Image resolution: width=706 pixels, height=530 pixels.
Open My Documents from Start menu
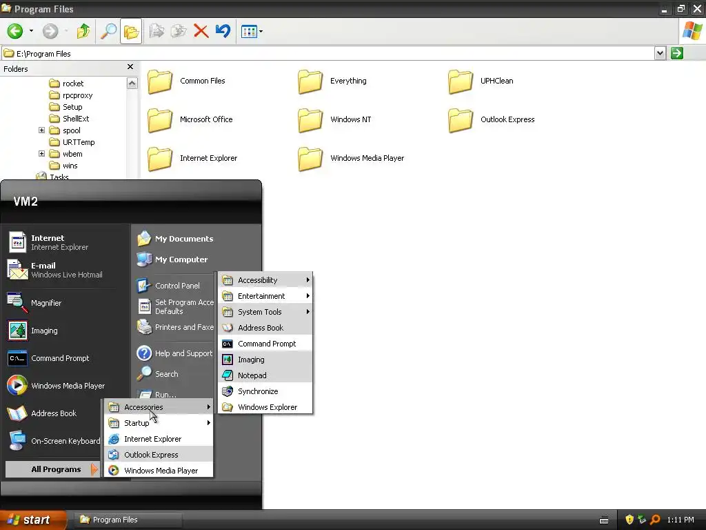175,239
